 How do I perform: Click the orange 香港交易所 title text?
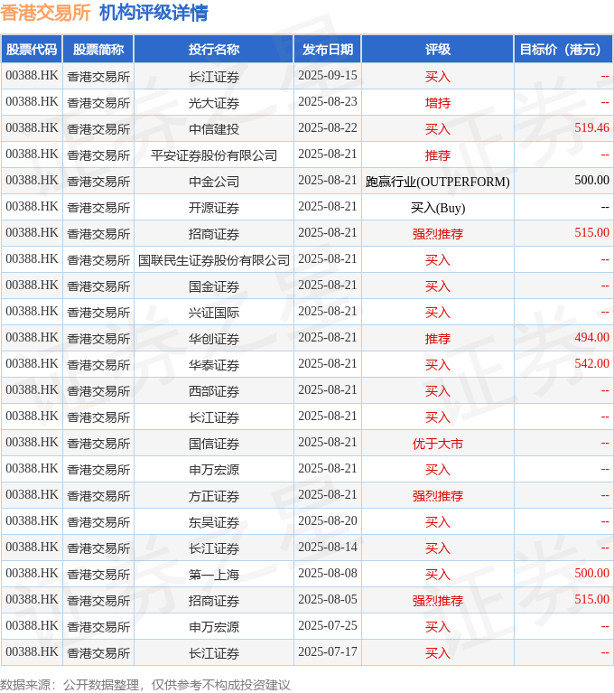coord(45,13)
